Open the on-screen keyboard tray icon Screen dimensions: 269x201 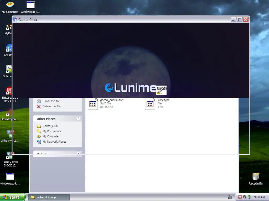tap(230, 197)
